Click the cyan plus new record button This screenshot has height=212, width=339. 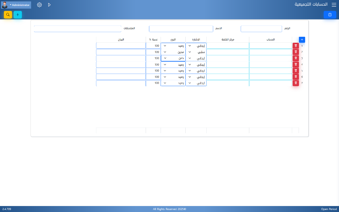pos(18,15)
